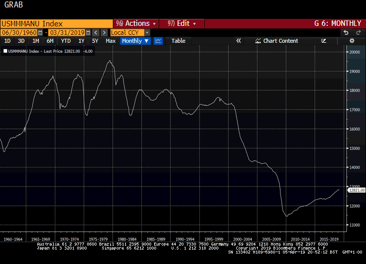Screen dimensions: 366x264
Task: Toggle the USMMMANU Index legend swatch
Action: coord(5,51)
